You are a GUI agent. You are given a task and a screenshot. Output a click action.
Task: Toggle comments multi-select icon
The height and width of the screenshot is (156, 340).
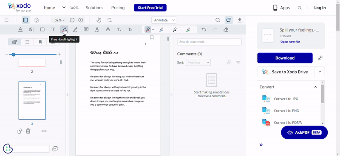(x=229, y=63)
